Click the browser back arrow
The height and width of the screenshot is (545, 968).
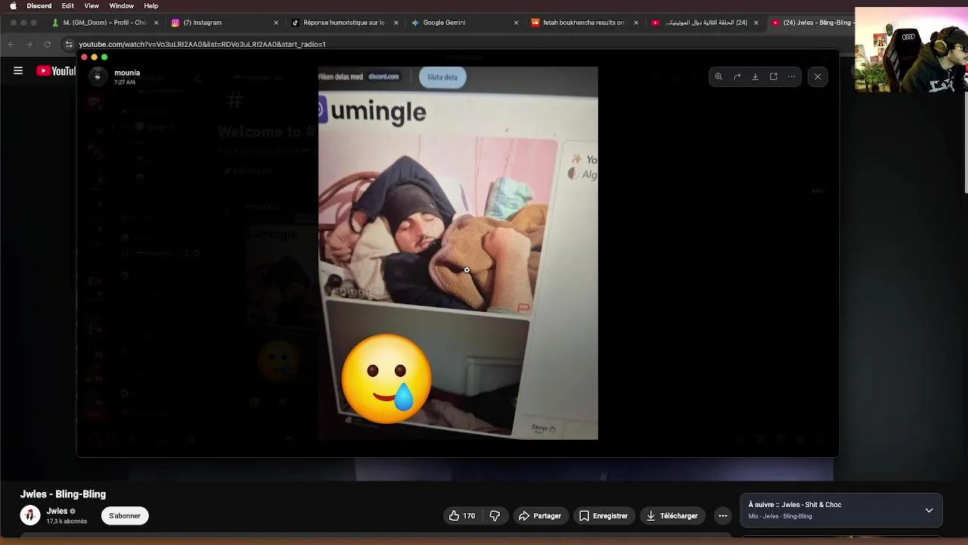coord(11,44)
